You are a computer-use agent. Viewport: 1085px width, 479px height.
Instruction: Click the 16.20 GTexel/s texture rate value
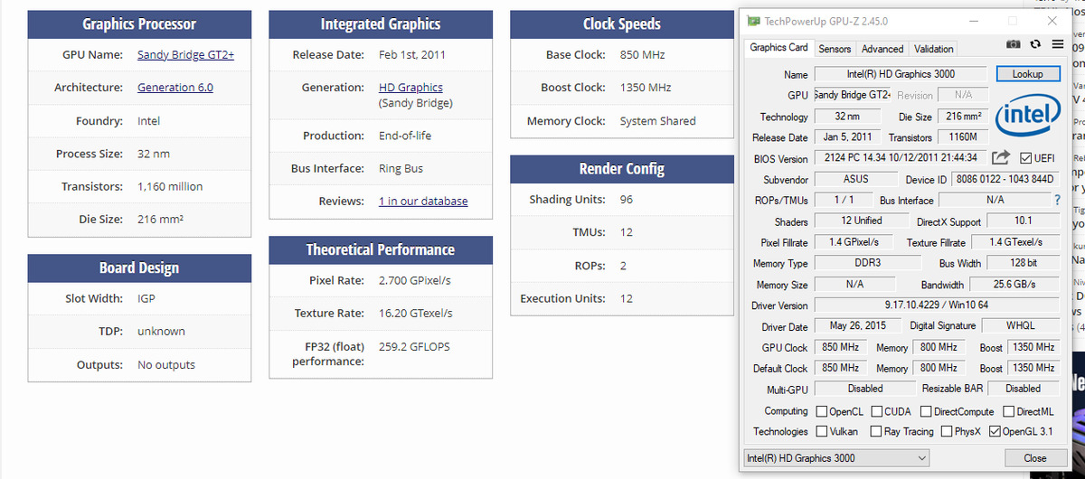pyautogui.click(x=416, y=314)
